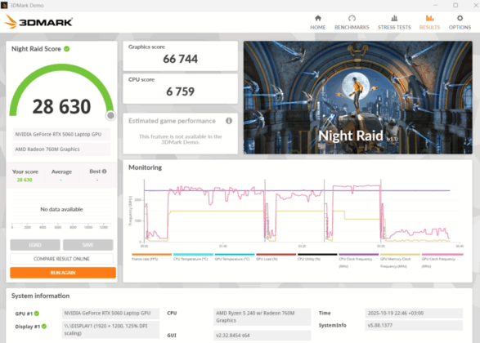
Task: Click the Night Raid benchmark image
Action: tap(358, 97)
